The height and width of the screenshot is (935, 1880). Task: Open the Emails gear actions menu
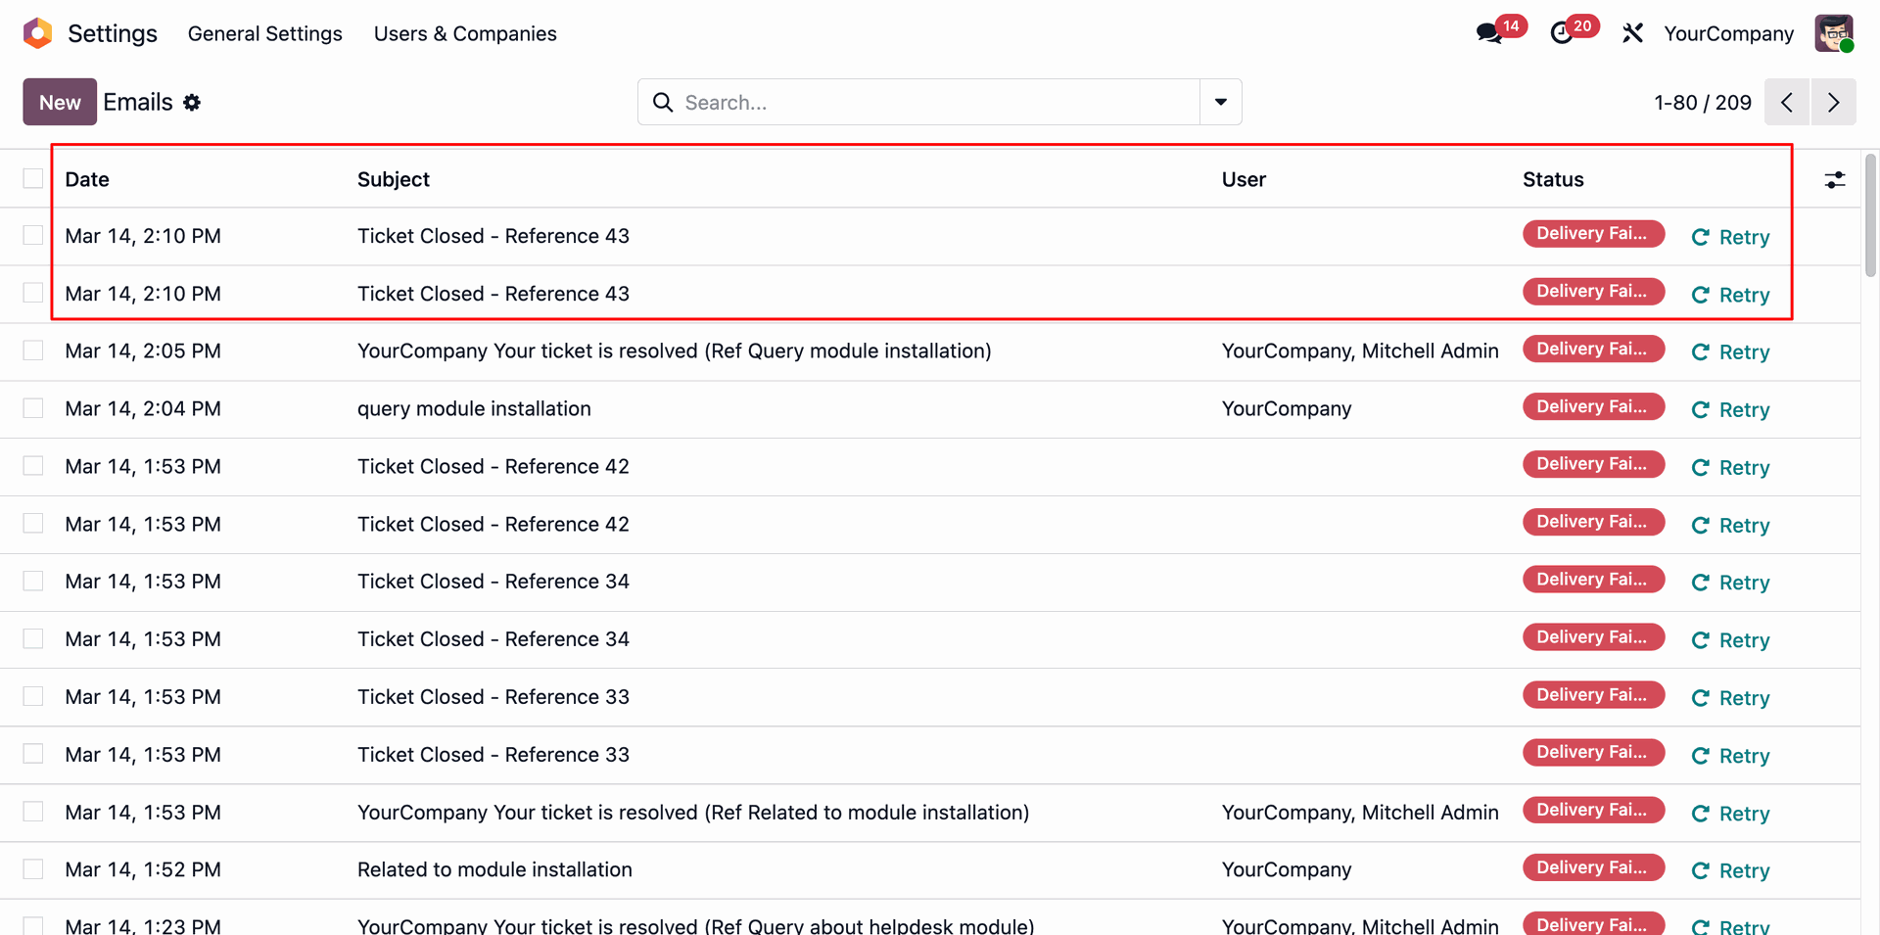pyautogui.click(x=192, y=103)
